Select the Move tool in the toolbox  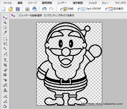(5, 17)
